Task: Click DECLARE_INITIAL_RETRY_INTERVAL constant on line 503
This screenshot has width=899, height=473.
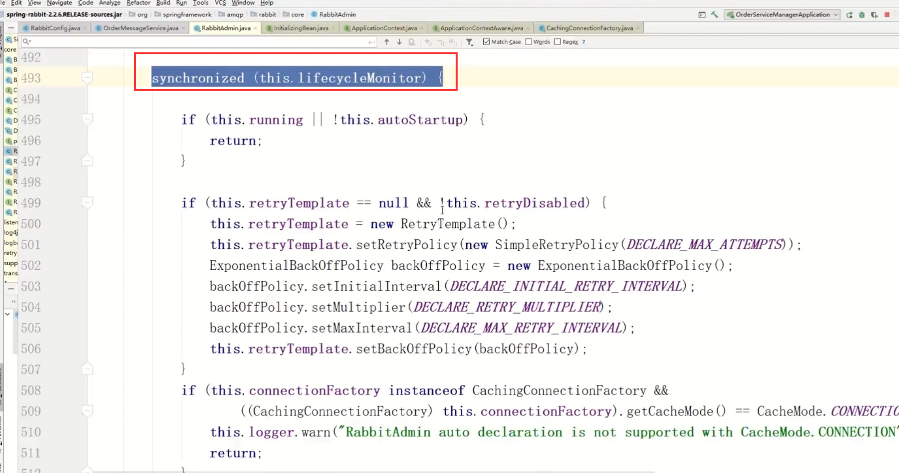Action: 567,286
